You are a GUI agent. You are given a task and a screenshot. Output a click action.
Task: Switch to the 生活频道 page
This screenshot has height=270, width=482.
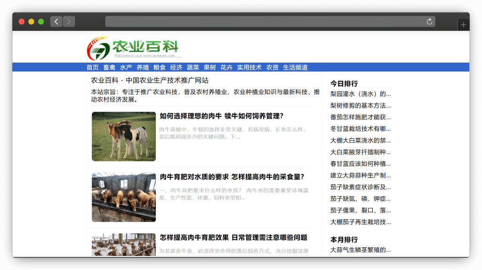tap(295, 67)
